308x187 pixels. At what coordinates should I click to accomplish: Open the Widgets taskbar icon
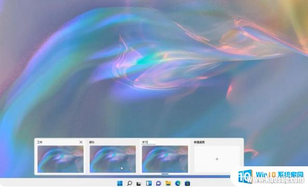(x=149, y=183)
